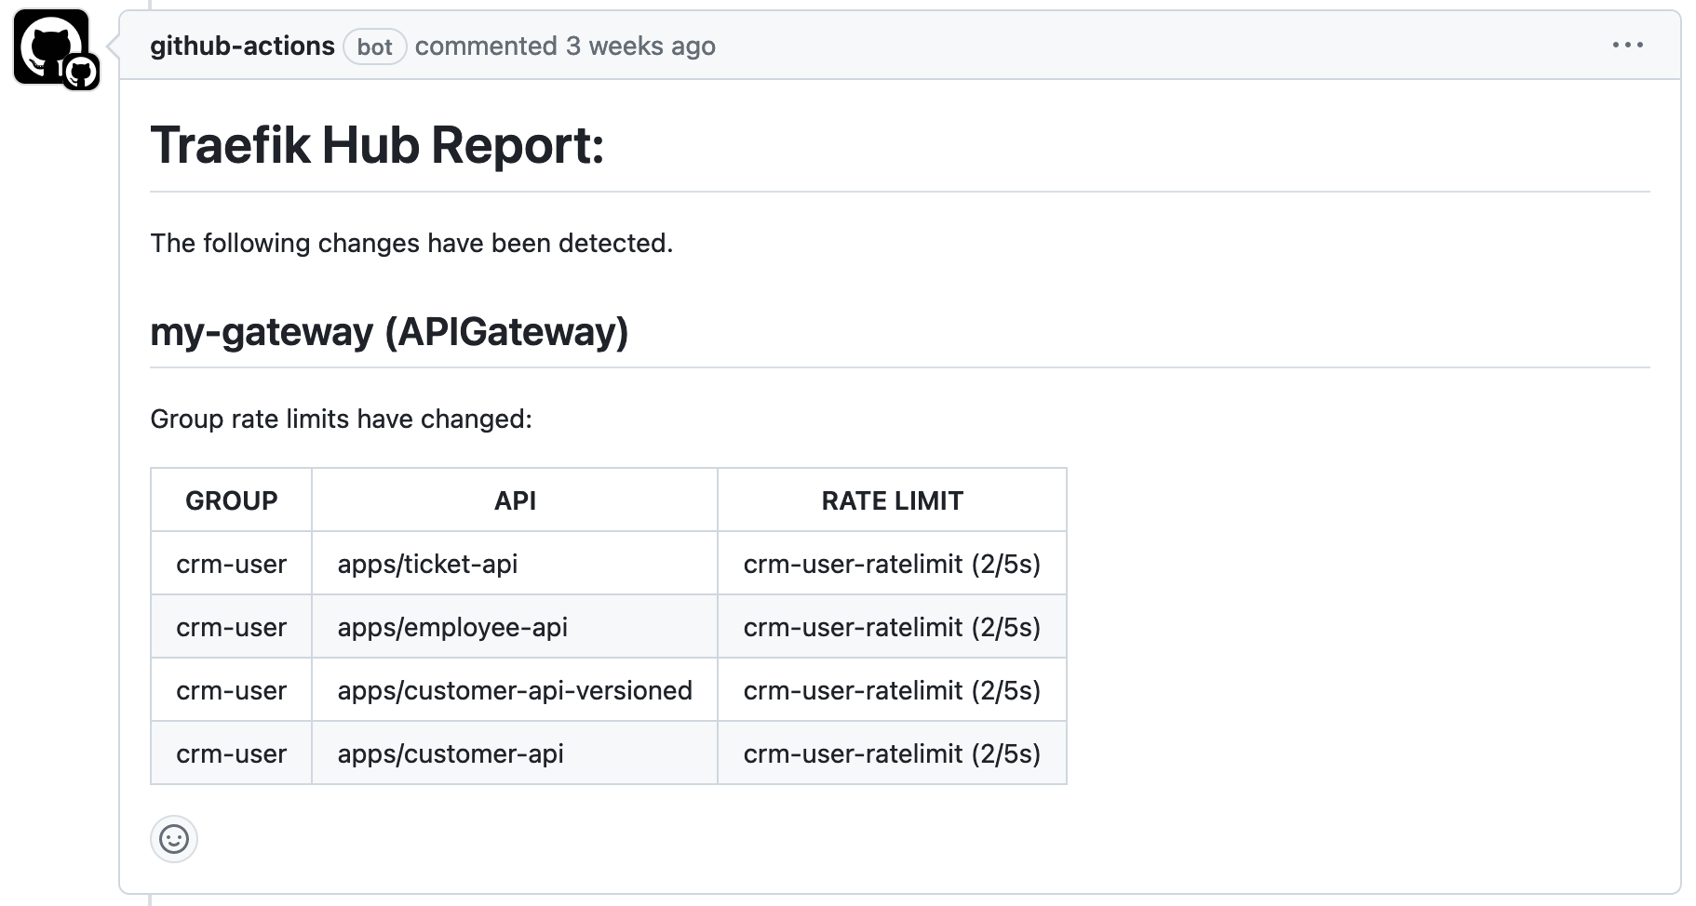Viewport: 1696px width, 906px height.
Task: Select the 'Traefik Hub Report:' heading
Action: click(x=377, y=144)
